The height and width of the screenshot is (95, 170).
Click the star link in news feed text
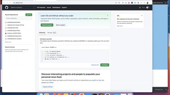[x=100, y=80]
